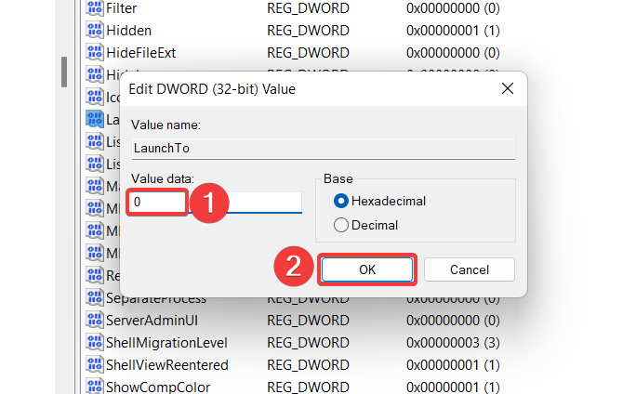Click the Value name field showing LaunchTo
The width and height of the screenshot is (636, 394).
coord(322,148)
